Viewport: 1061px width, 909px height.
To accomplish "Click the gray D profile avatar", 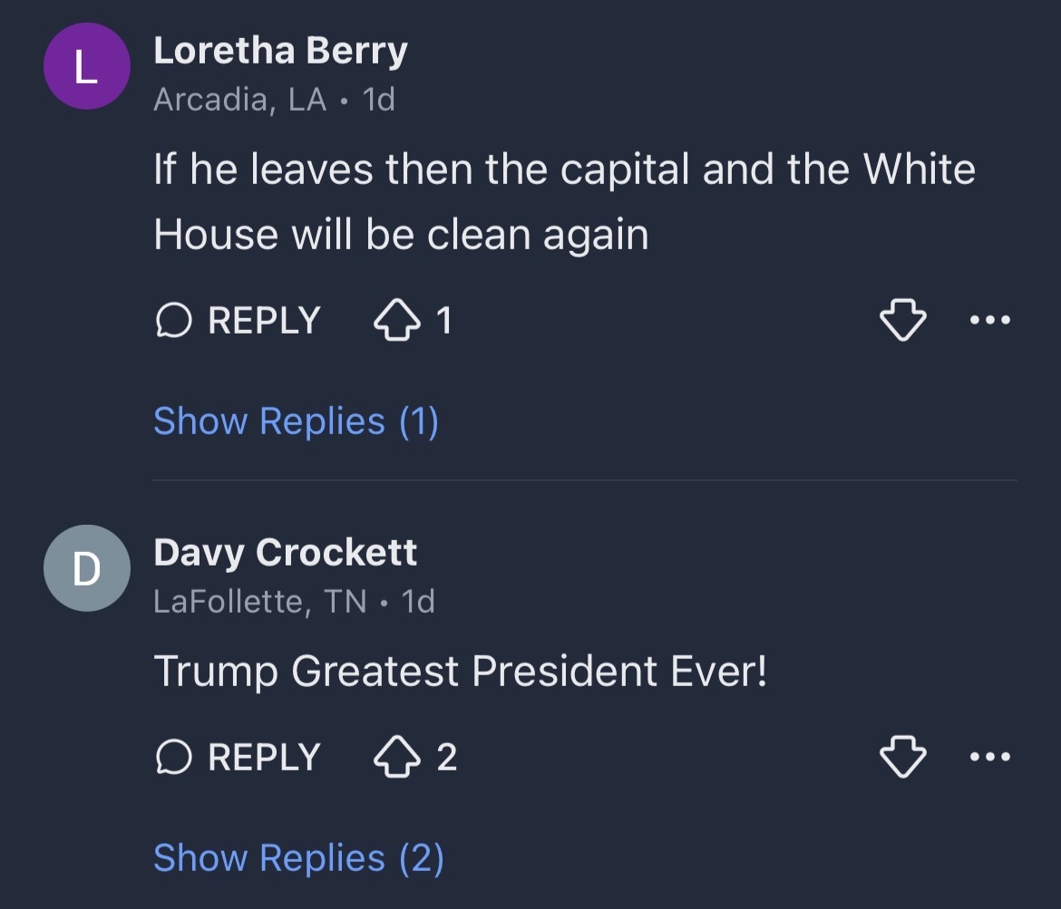I will coord(87,568).
